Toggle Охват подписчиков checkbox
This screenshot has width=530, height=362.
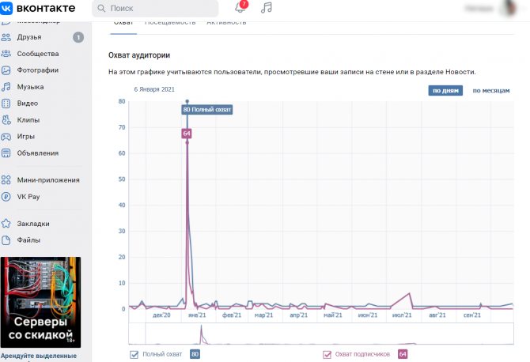click(x=327, y=355)
